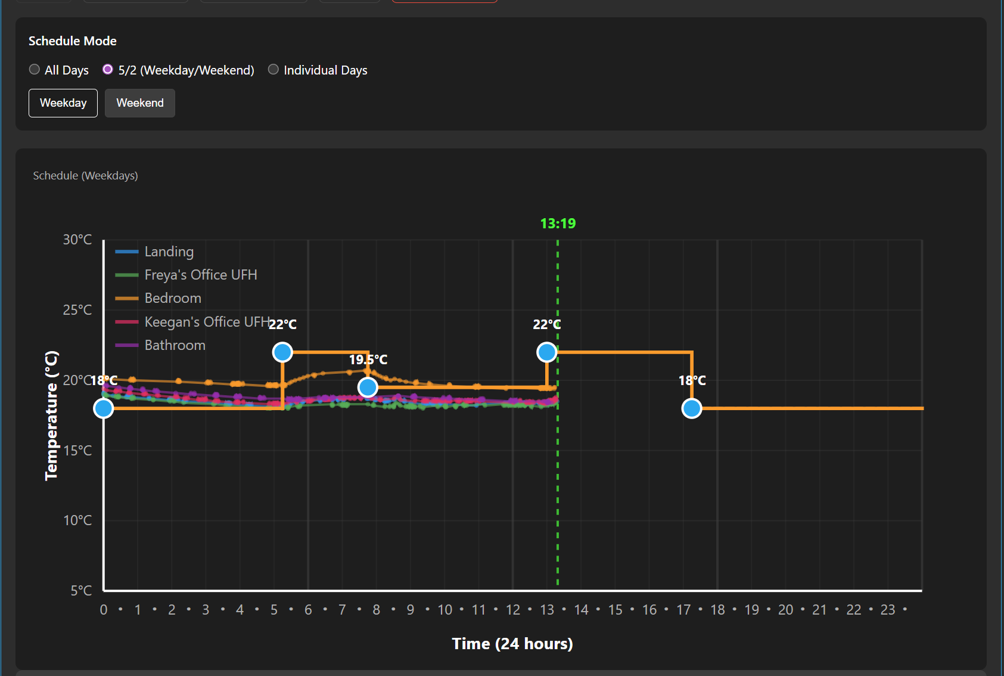1004x676 pixels.
Task: Click the 13:19 current time label
Action: pos(558,224)
